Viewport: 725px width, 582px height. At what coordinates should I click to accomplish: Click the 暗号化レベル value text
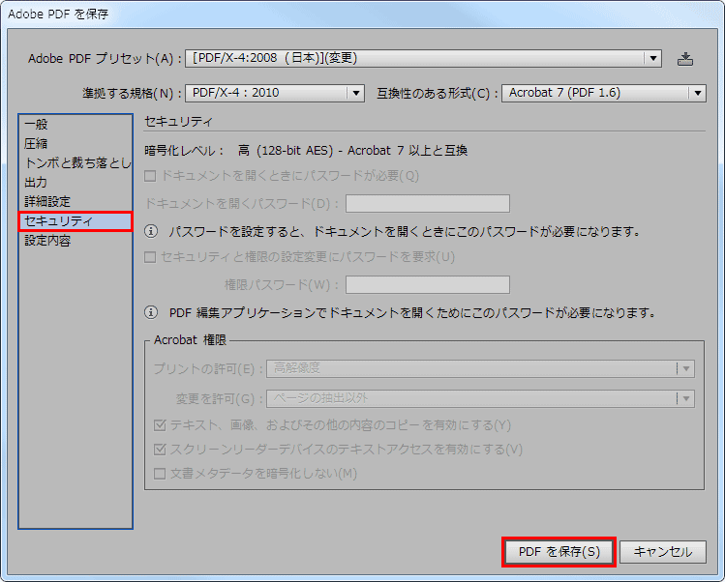pyautogui.click(x=352, y=151)
